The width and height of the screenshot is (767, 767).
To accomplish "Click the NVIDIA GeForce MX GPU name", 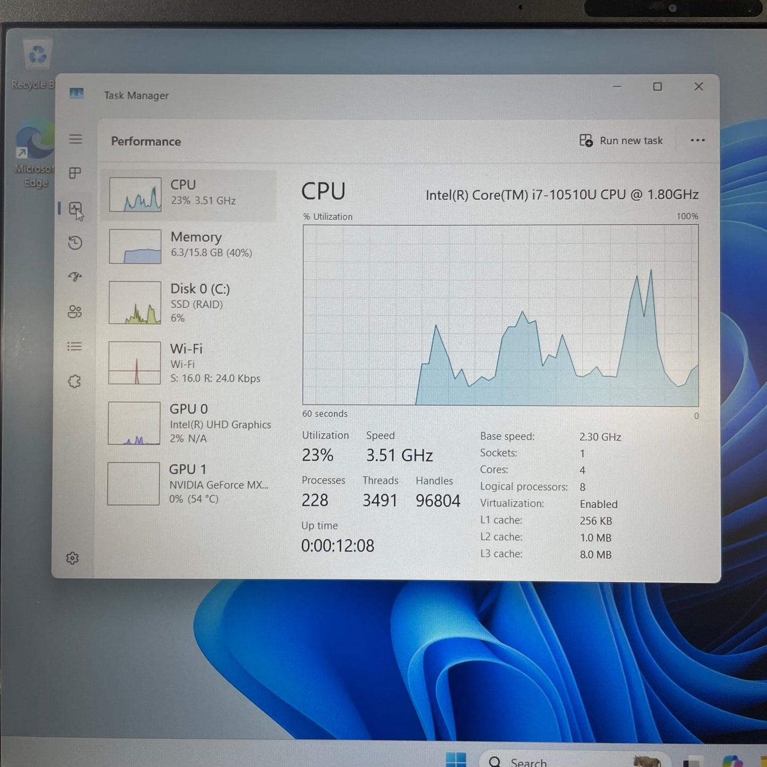I will (219, 485).
